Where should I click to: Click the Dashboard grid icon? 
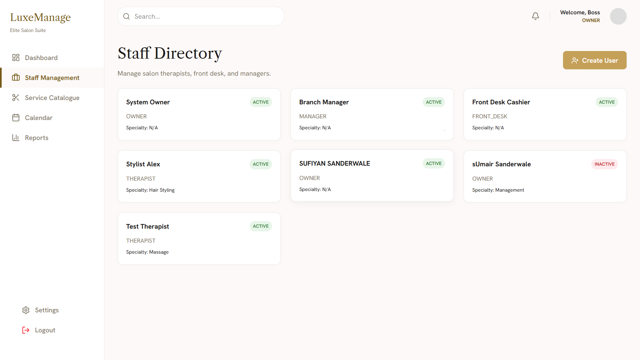click(16, 58)
